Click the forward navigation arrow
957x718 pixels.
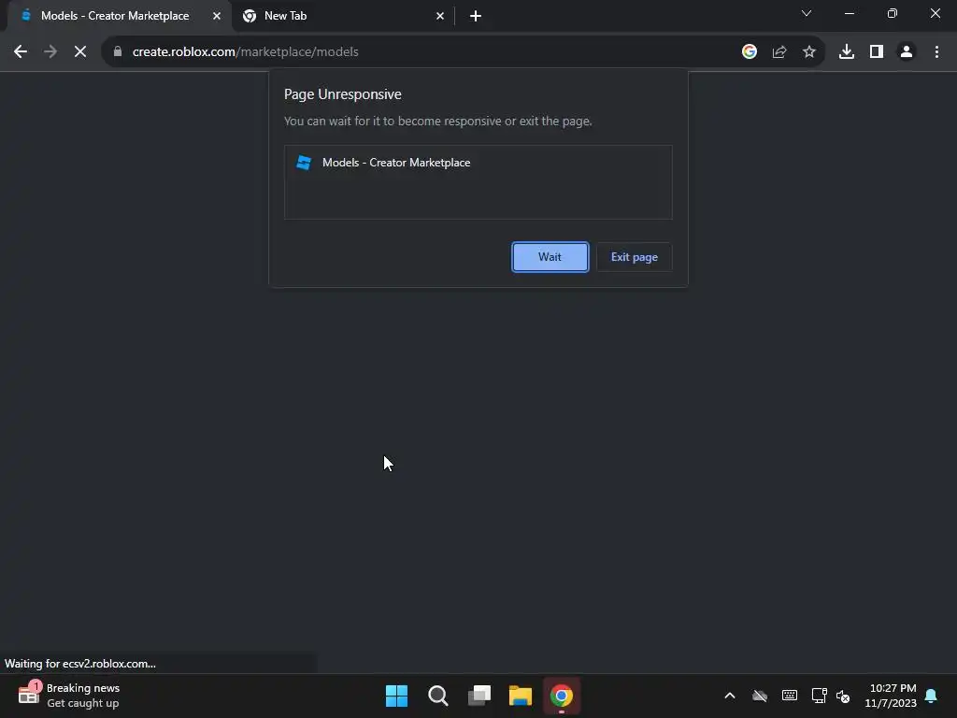tap(50, 52)
